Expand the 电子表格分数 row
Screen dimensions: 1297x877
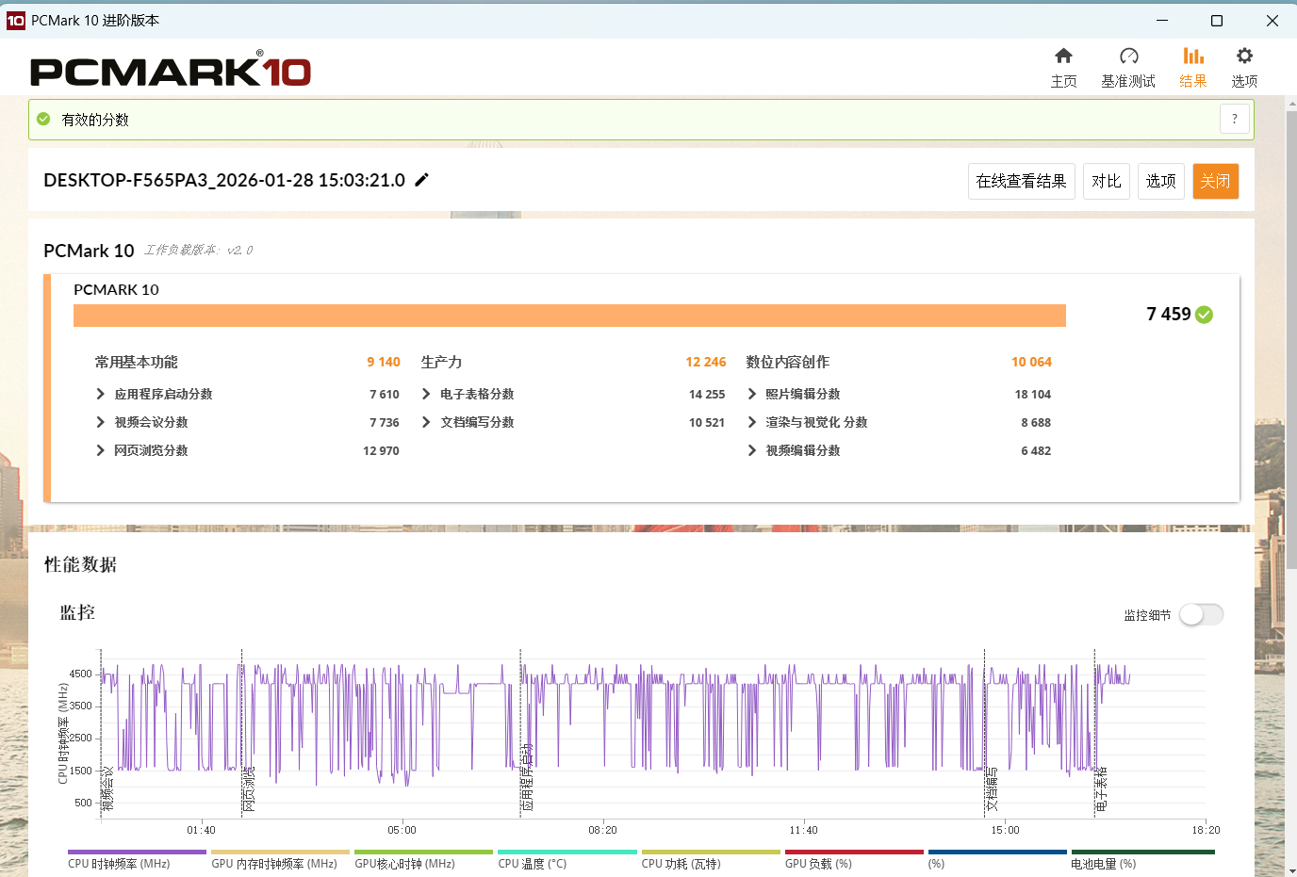tap(426, 394)
